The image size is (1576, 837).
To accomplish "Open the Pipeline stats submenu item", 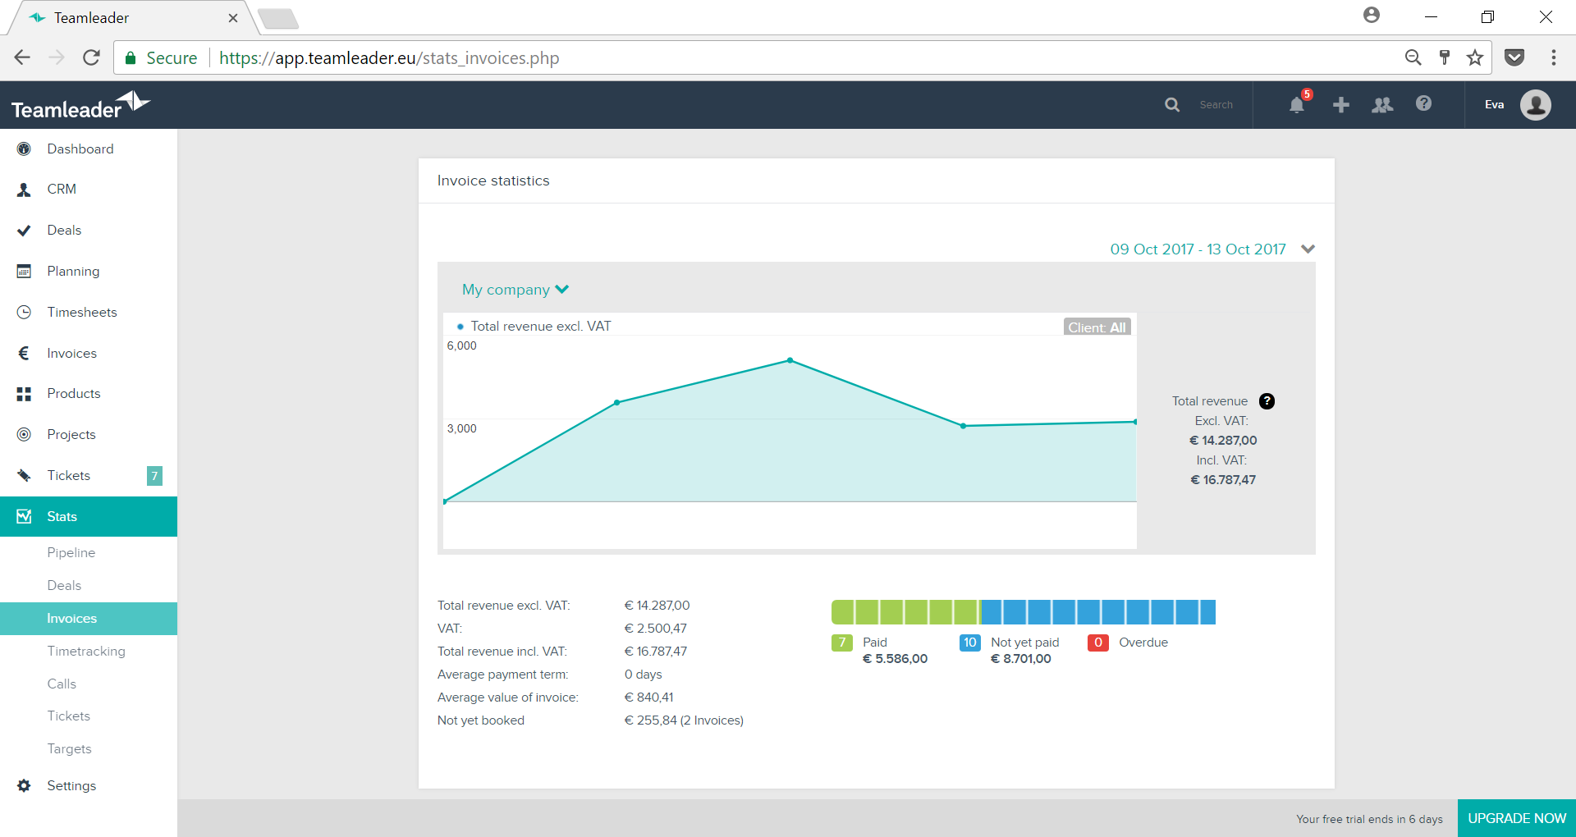I will coord(71,553).
